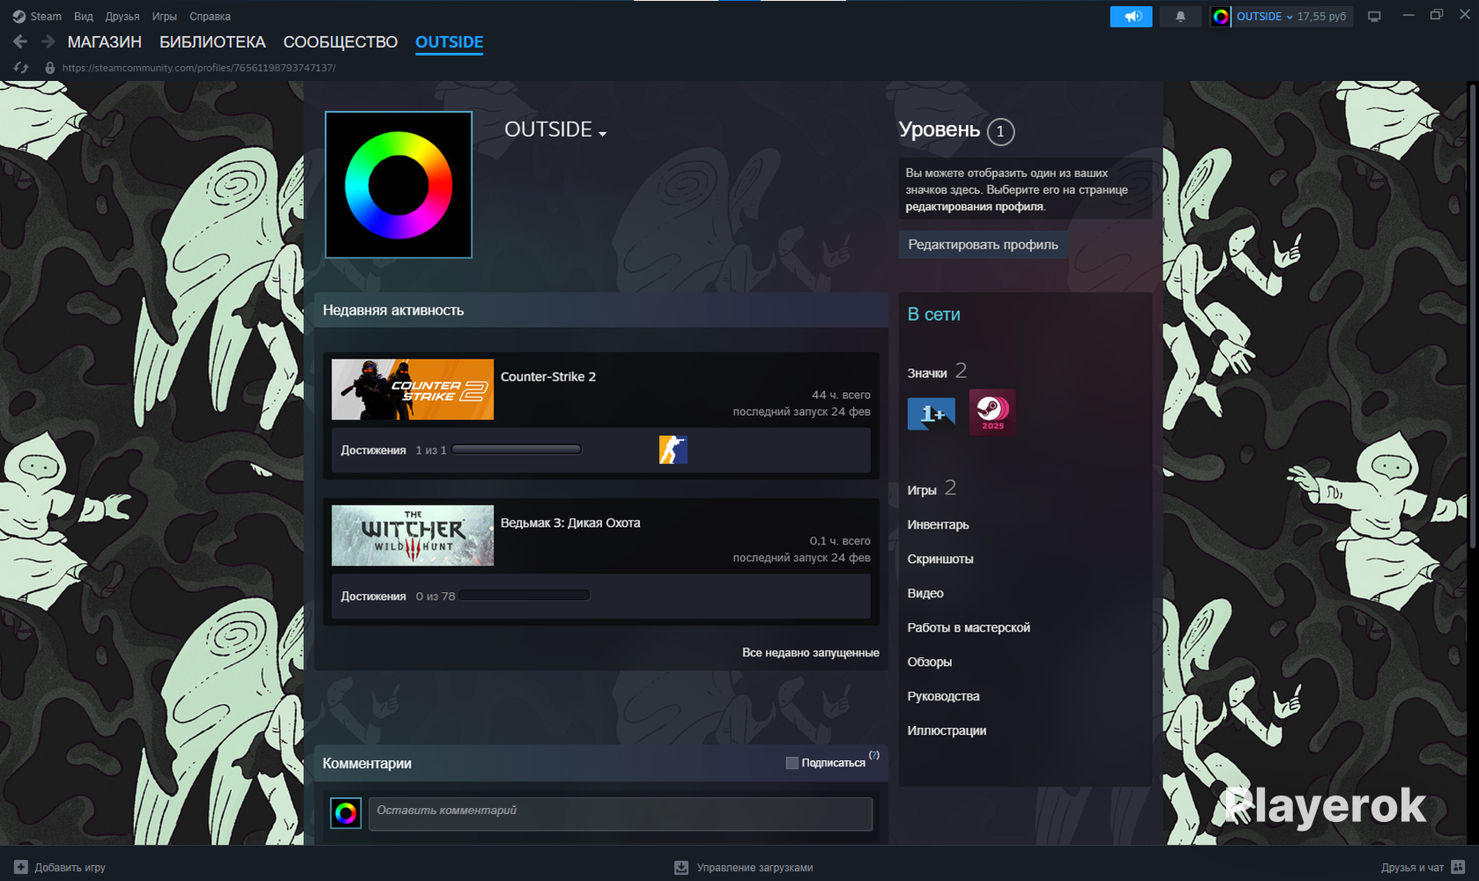Viewport: 1479px width, 881px height.
Task: Open friends and chat icon
Action: [1458, 868]
